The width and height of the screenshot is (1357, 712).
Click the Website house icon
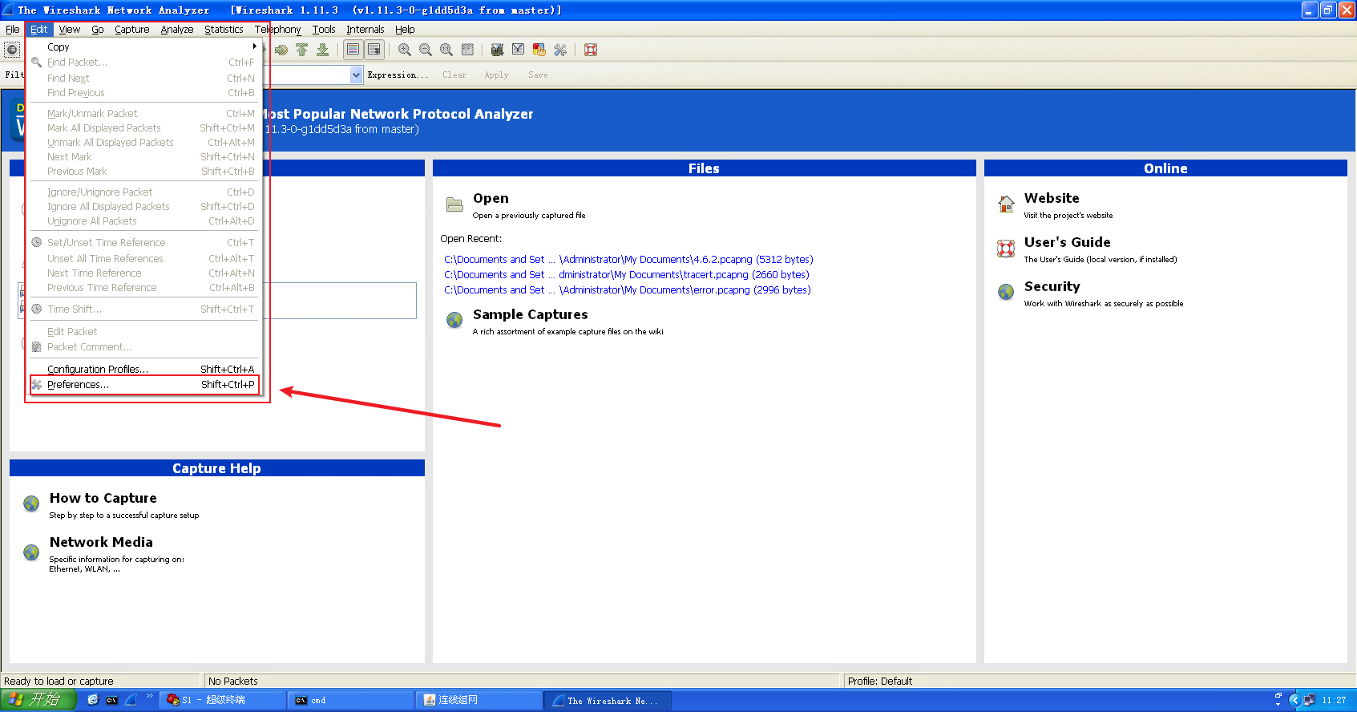tap(1006, 204)
